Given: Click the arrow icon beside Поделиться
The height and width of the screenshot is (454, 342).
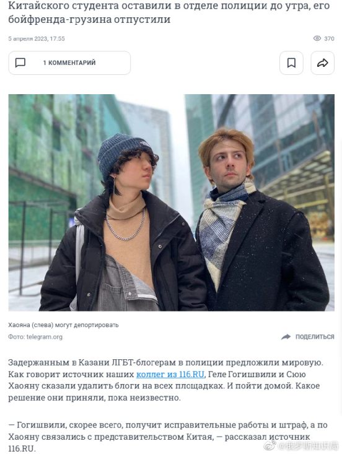Looking at the screenshot, I should tap(286, 337).
